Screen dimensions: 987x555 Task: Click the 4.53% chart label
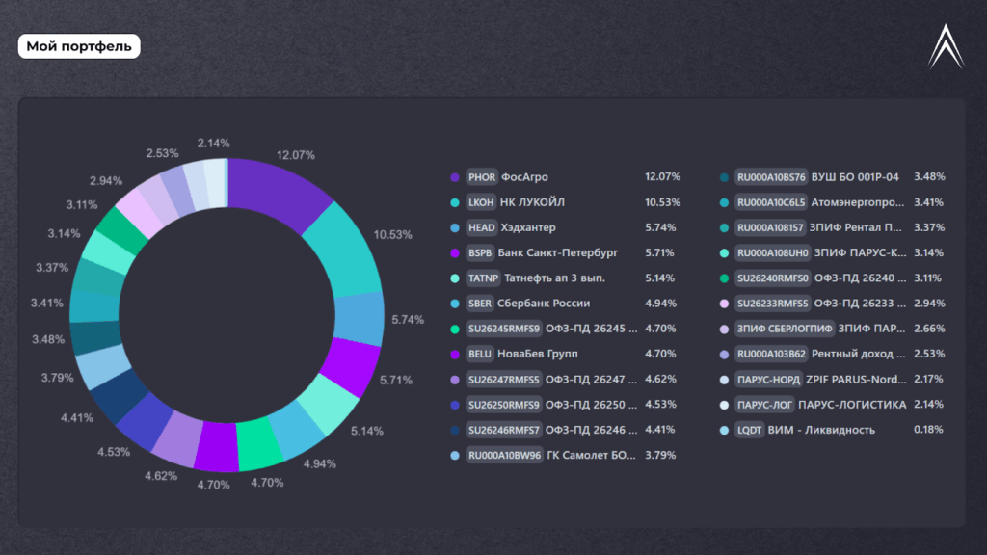coord(114,452)
